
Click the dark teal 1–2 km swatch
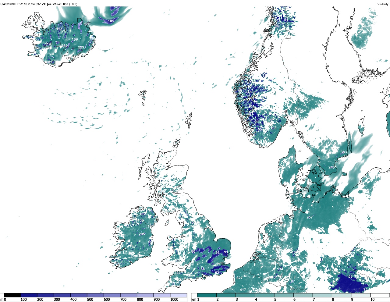coord(207,295)
